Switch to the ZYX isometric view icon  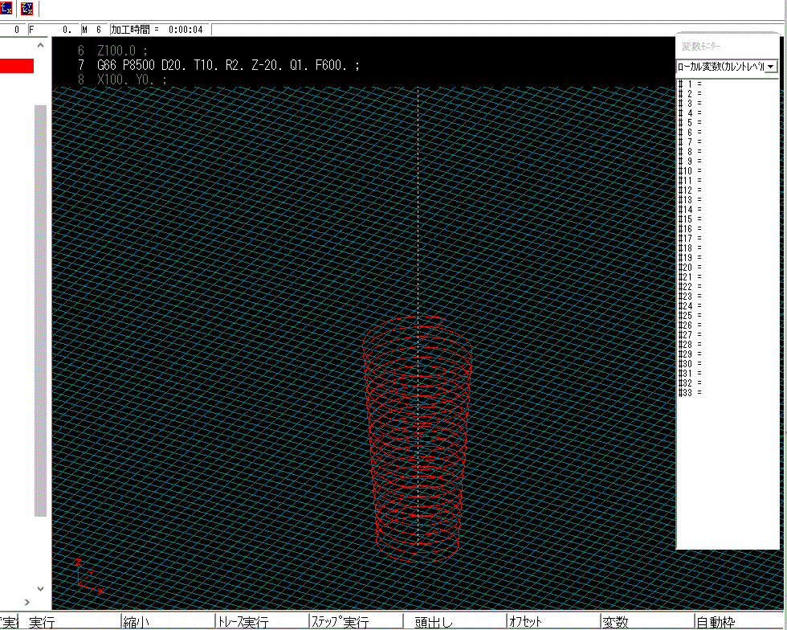click(x=27, y=8)
